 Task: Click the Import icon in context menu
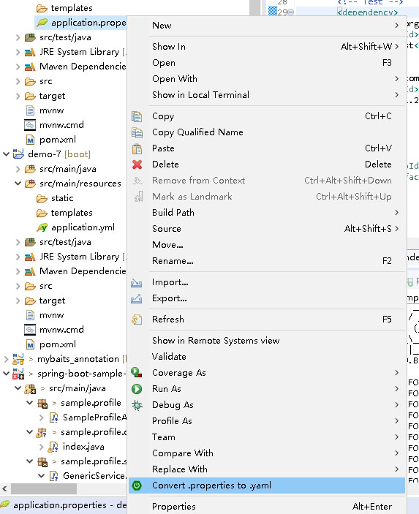[137, 282]
